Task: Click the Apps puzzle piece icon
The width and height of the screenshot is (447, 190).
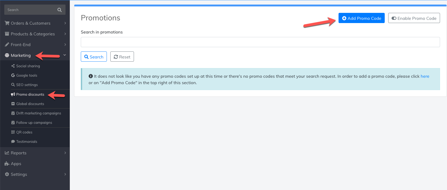Action: 7,163
